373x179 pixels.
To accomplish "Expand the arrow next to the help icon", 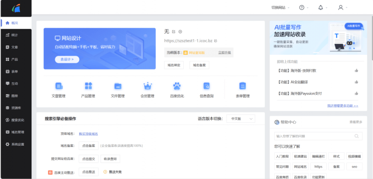I will [308, 8].
